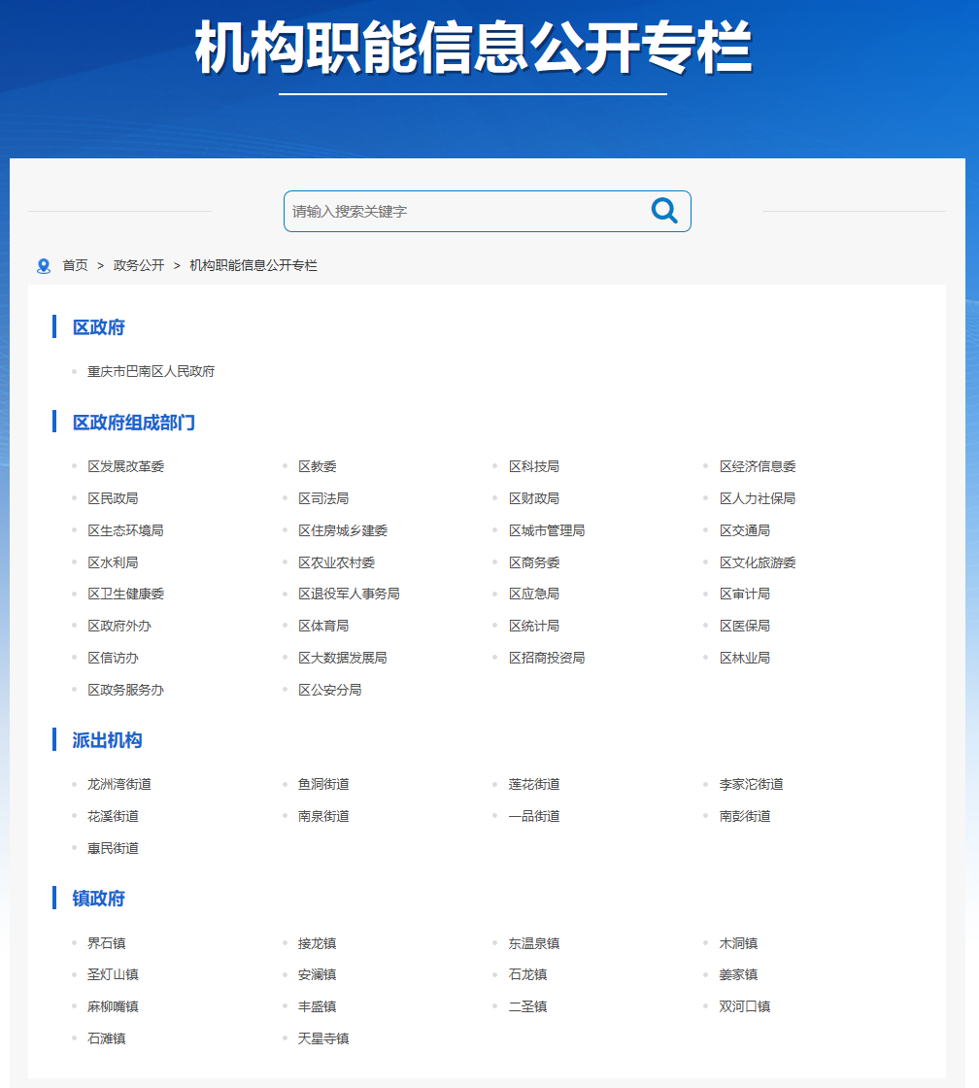Open 姜家镇 link

[x=738, y=974]
